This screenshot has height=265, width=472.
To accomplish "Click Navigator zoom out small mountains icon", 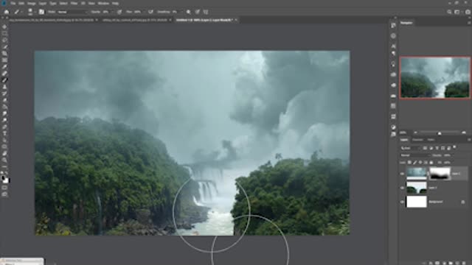I will pyautogui.click(x=416, y=132).
